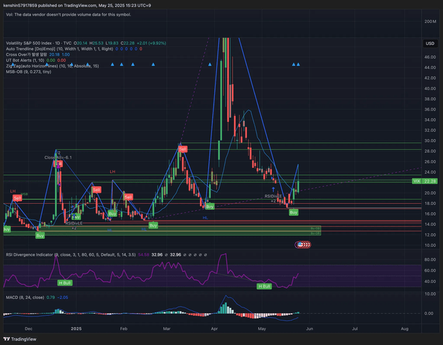Click the 12.00 price axis label
This screenshot has height=345, width=443.
click(430, 235)
